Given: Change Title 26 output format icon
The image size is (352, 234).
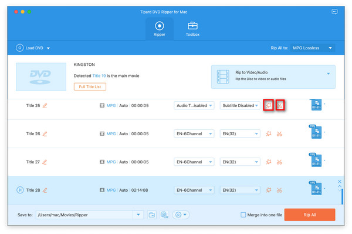Looking at the screenshot, I should pos(316,132).
